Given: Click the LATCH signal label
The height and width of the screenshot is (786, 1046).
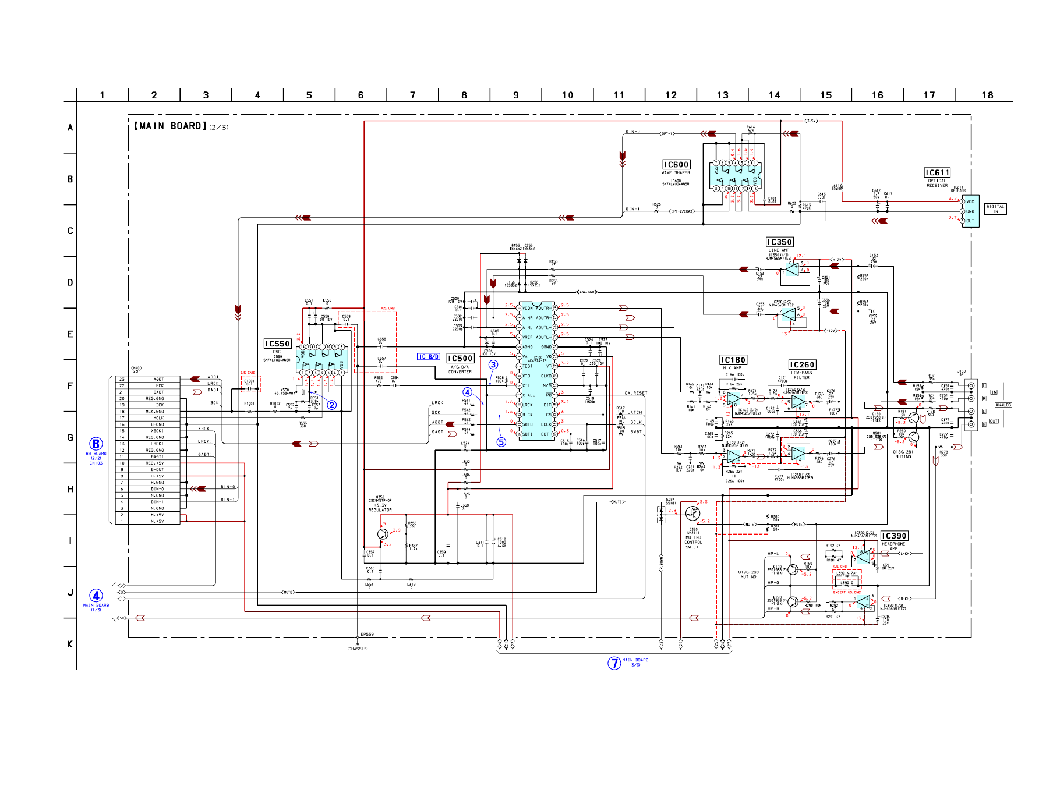Looking at the screenshot, I should 635,413.
